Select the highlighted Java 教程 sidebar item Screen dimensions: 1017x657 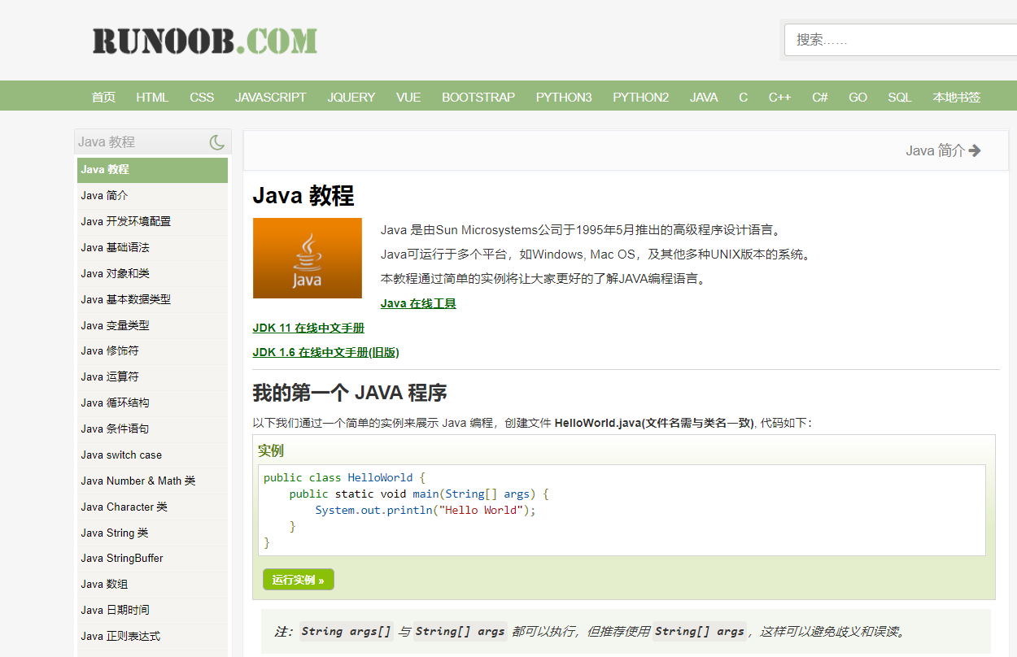(152, 170)
